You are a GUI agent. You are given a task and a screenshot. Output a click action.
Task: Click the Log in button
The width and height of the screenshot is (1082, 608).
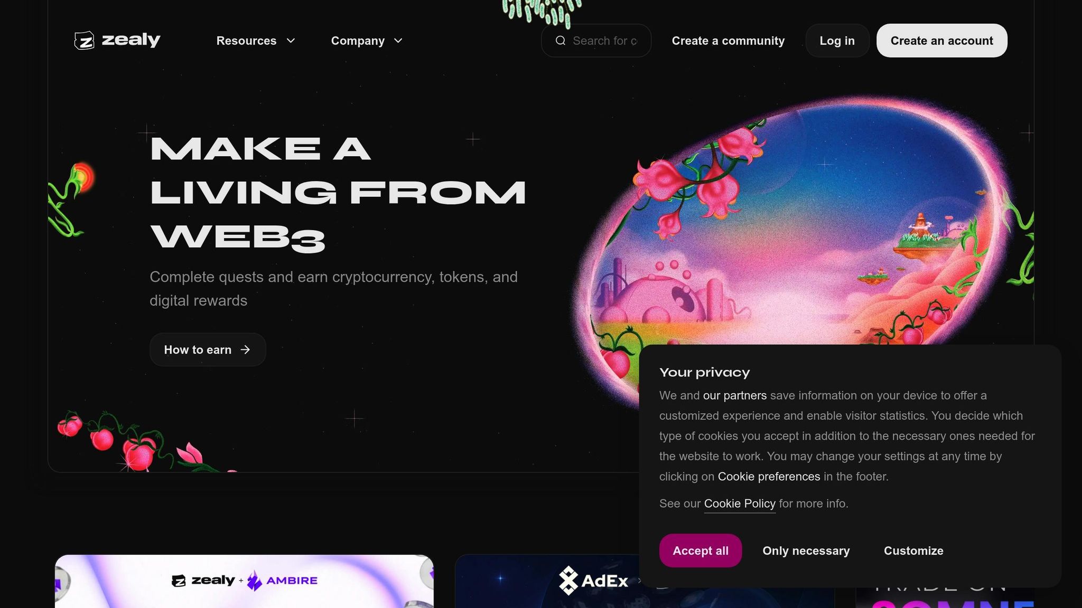[837, 41]
